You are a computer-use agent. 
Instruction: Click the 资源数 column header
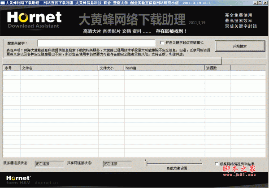217,68
